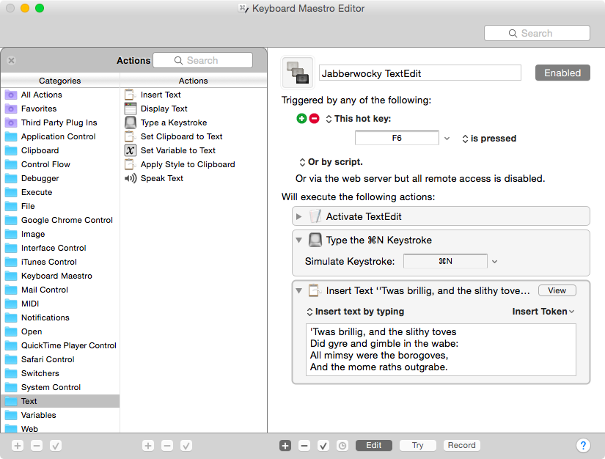Image resolution: width=605 pixels, height=459 pixels.
Task: Remove the hot key trigger with red minus
Action: [315, 118]
